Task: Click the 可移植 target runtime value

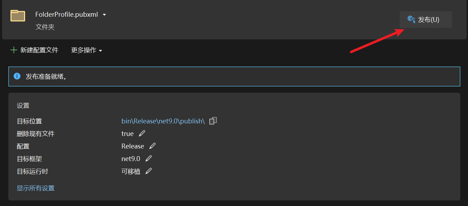Action: [131, 171]
